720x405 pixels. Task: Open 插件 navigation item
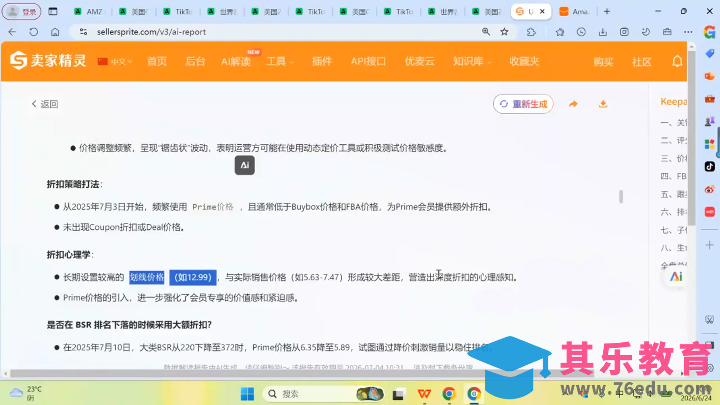[321, 61]
